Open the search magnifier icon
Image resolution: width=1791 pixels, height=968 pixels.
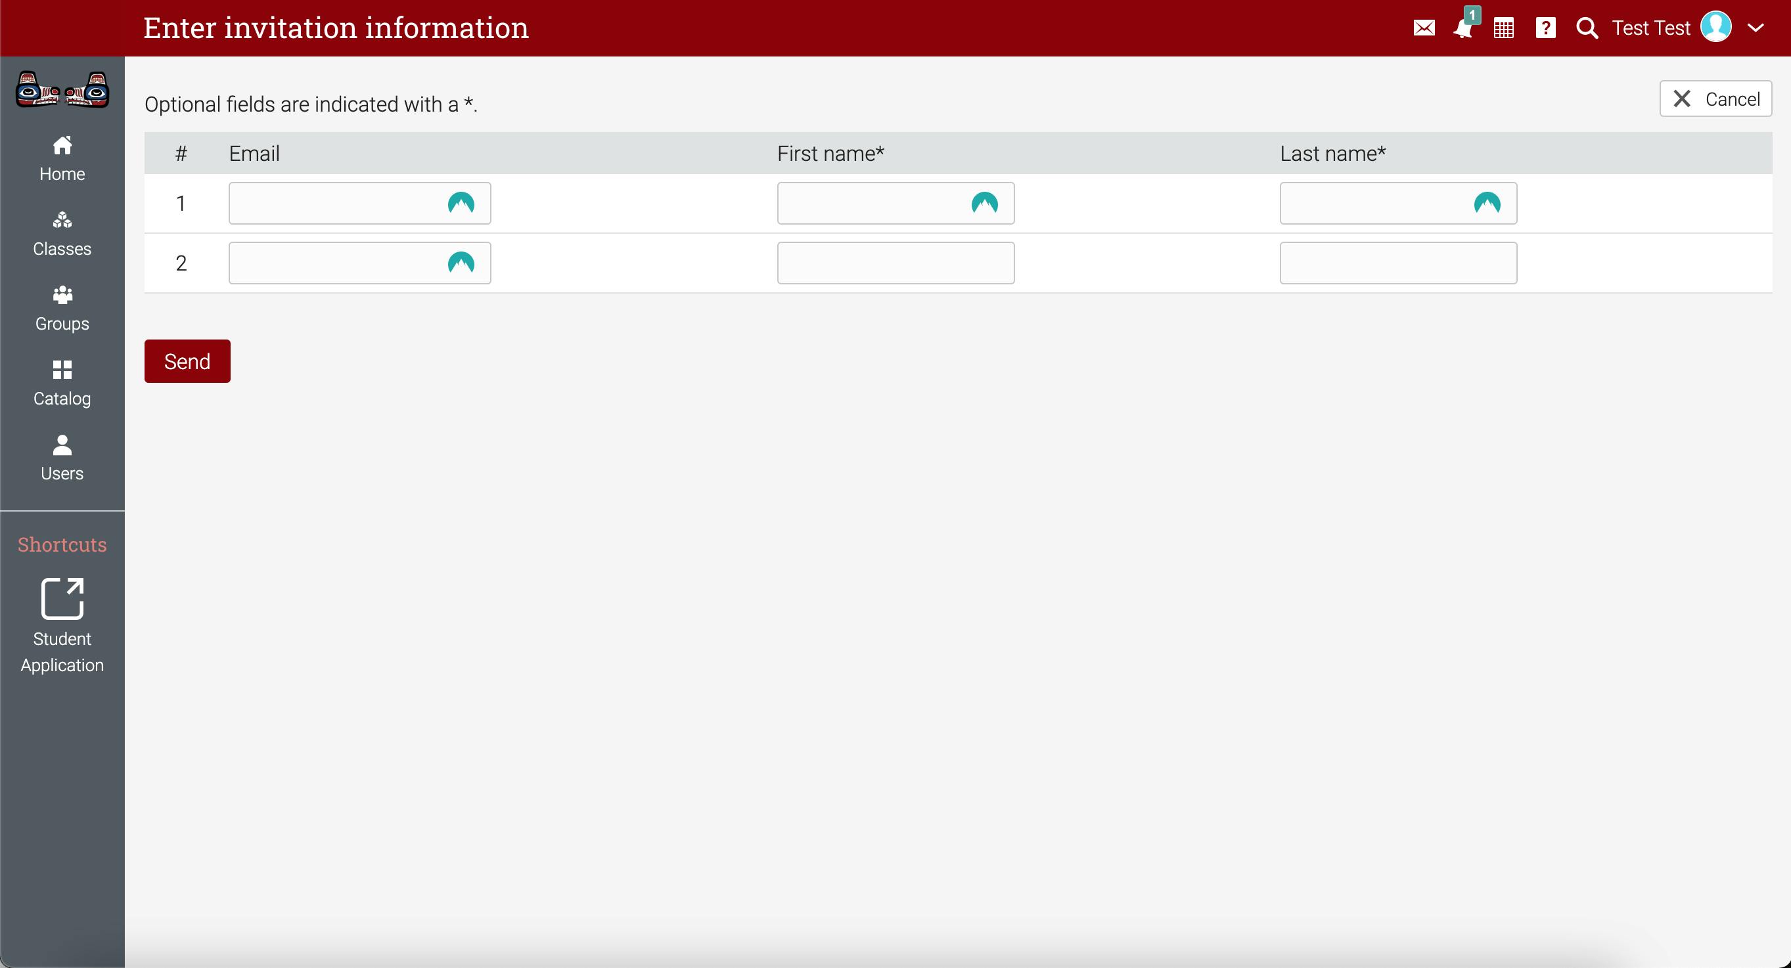coord(1587,28)
